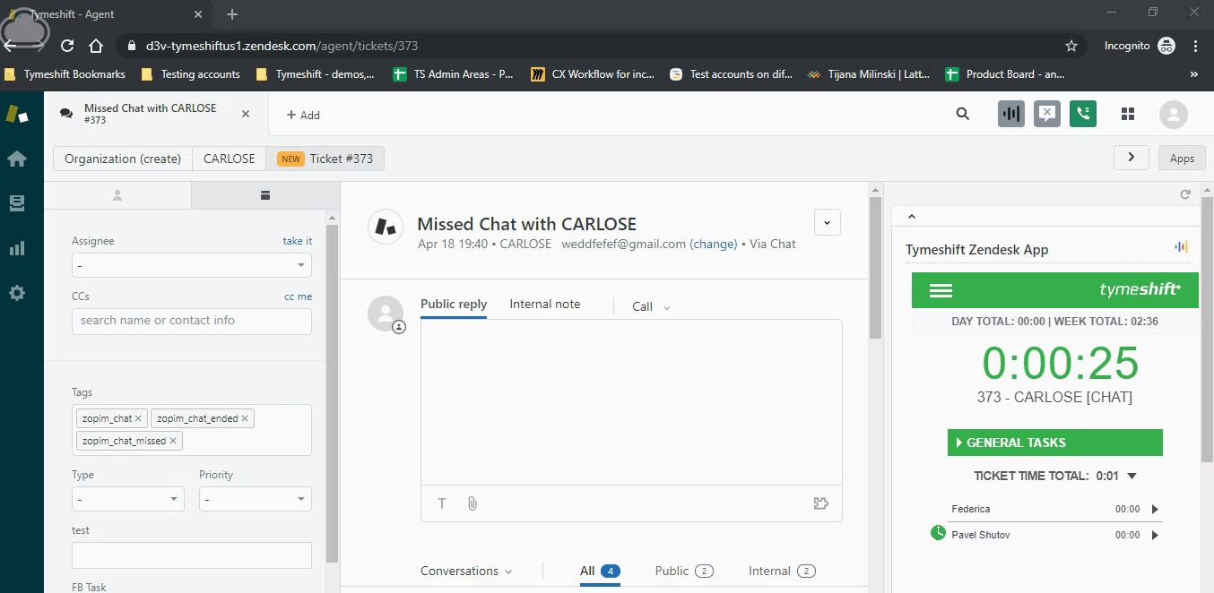This screenshot has width=1214, height=593.
Task: Open the CARLOSE user breadcrumb tab
Action: (230, 159)
